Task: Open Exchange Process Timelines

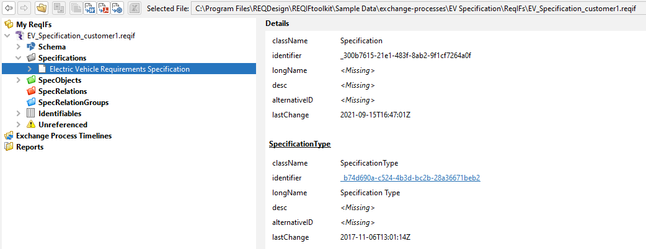Action: (x=63, y=136)
